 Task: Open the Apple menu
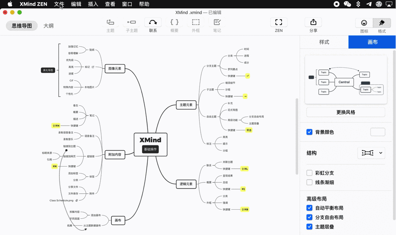tap(10, 4)
